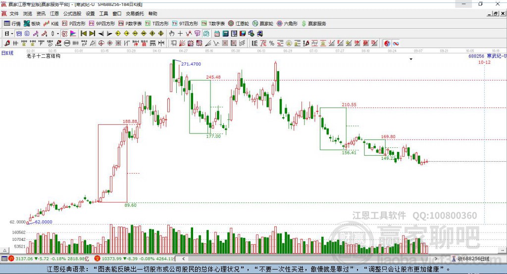This screenshot has width=507, height=274.
Task: Click the 210.55 price level label
Action: tap(349, 104)
